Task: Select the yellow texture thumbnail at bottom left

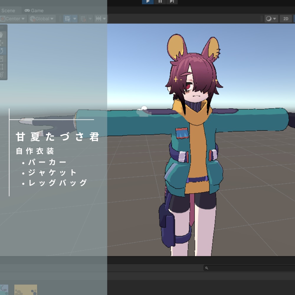Action: click(25, 290)
